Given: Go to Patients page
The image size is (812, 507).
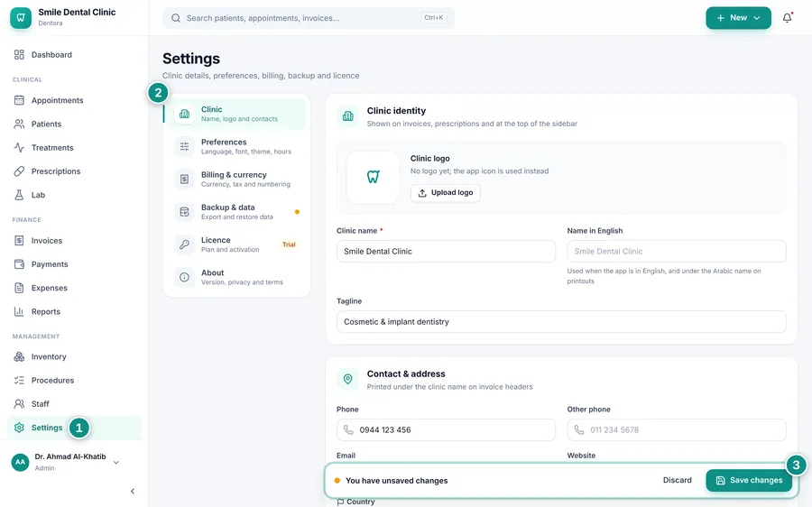Looking at the screenshot, I should click(x=74, y=124).
